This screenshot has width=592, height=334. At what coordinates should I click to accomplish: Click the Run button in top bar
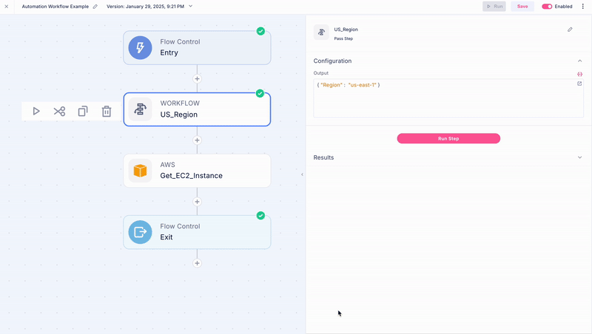[x=494, y=6]
